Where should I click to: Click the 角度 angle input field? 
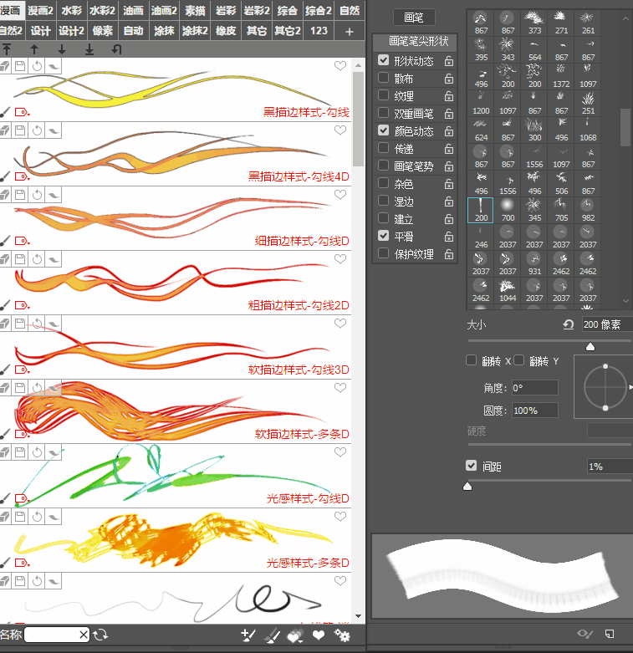[534, 388]
